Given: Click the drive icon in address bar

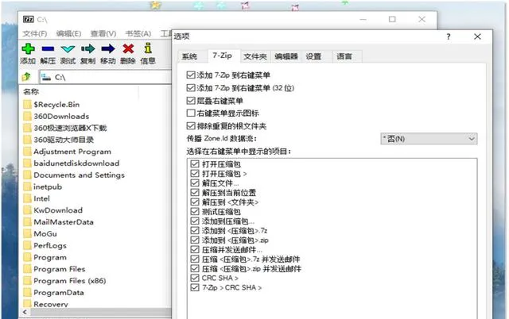Looking at the screenshot, I should click(x=46, y=77).
